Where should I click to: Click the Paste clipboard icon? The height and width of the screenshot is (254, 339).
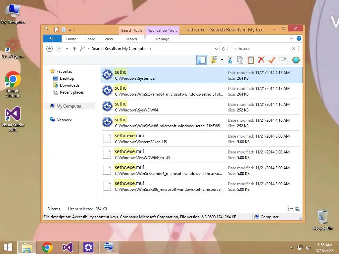tap(251, 60)
